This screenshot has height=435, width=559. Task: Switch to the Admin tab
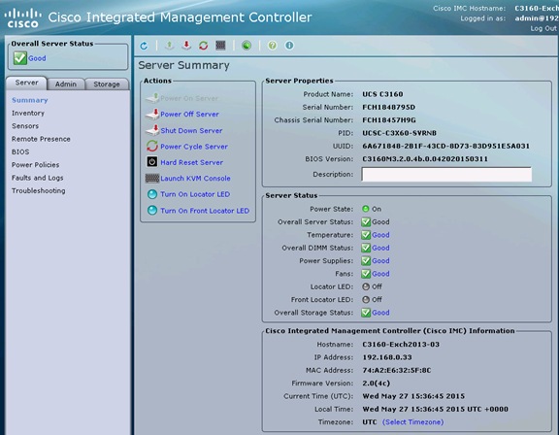[x=66, y=84]
